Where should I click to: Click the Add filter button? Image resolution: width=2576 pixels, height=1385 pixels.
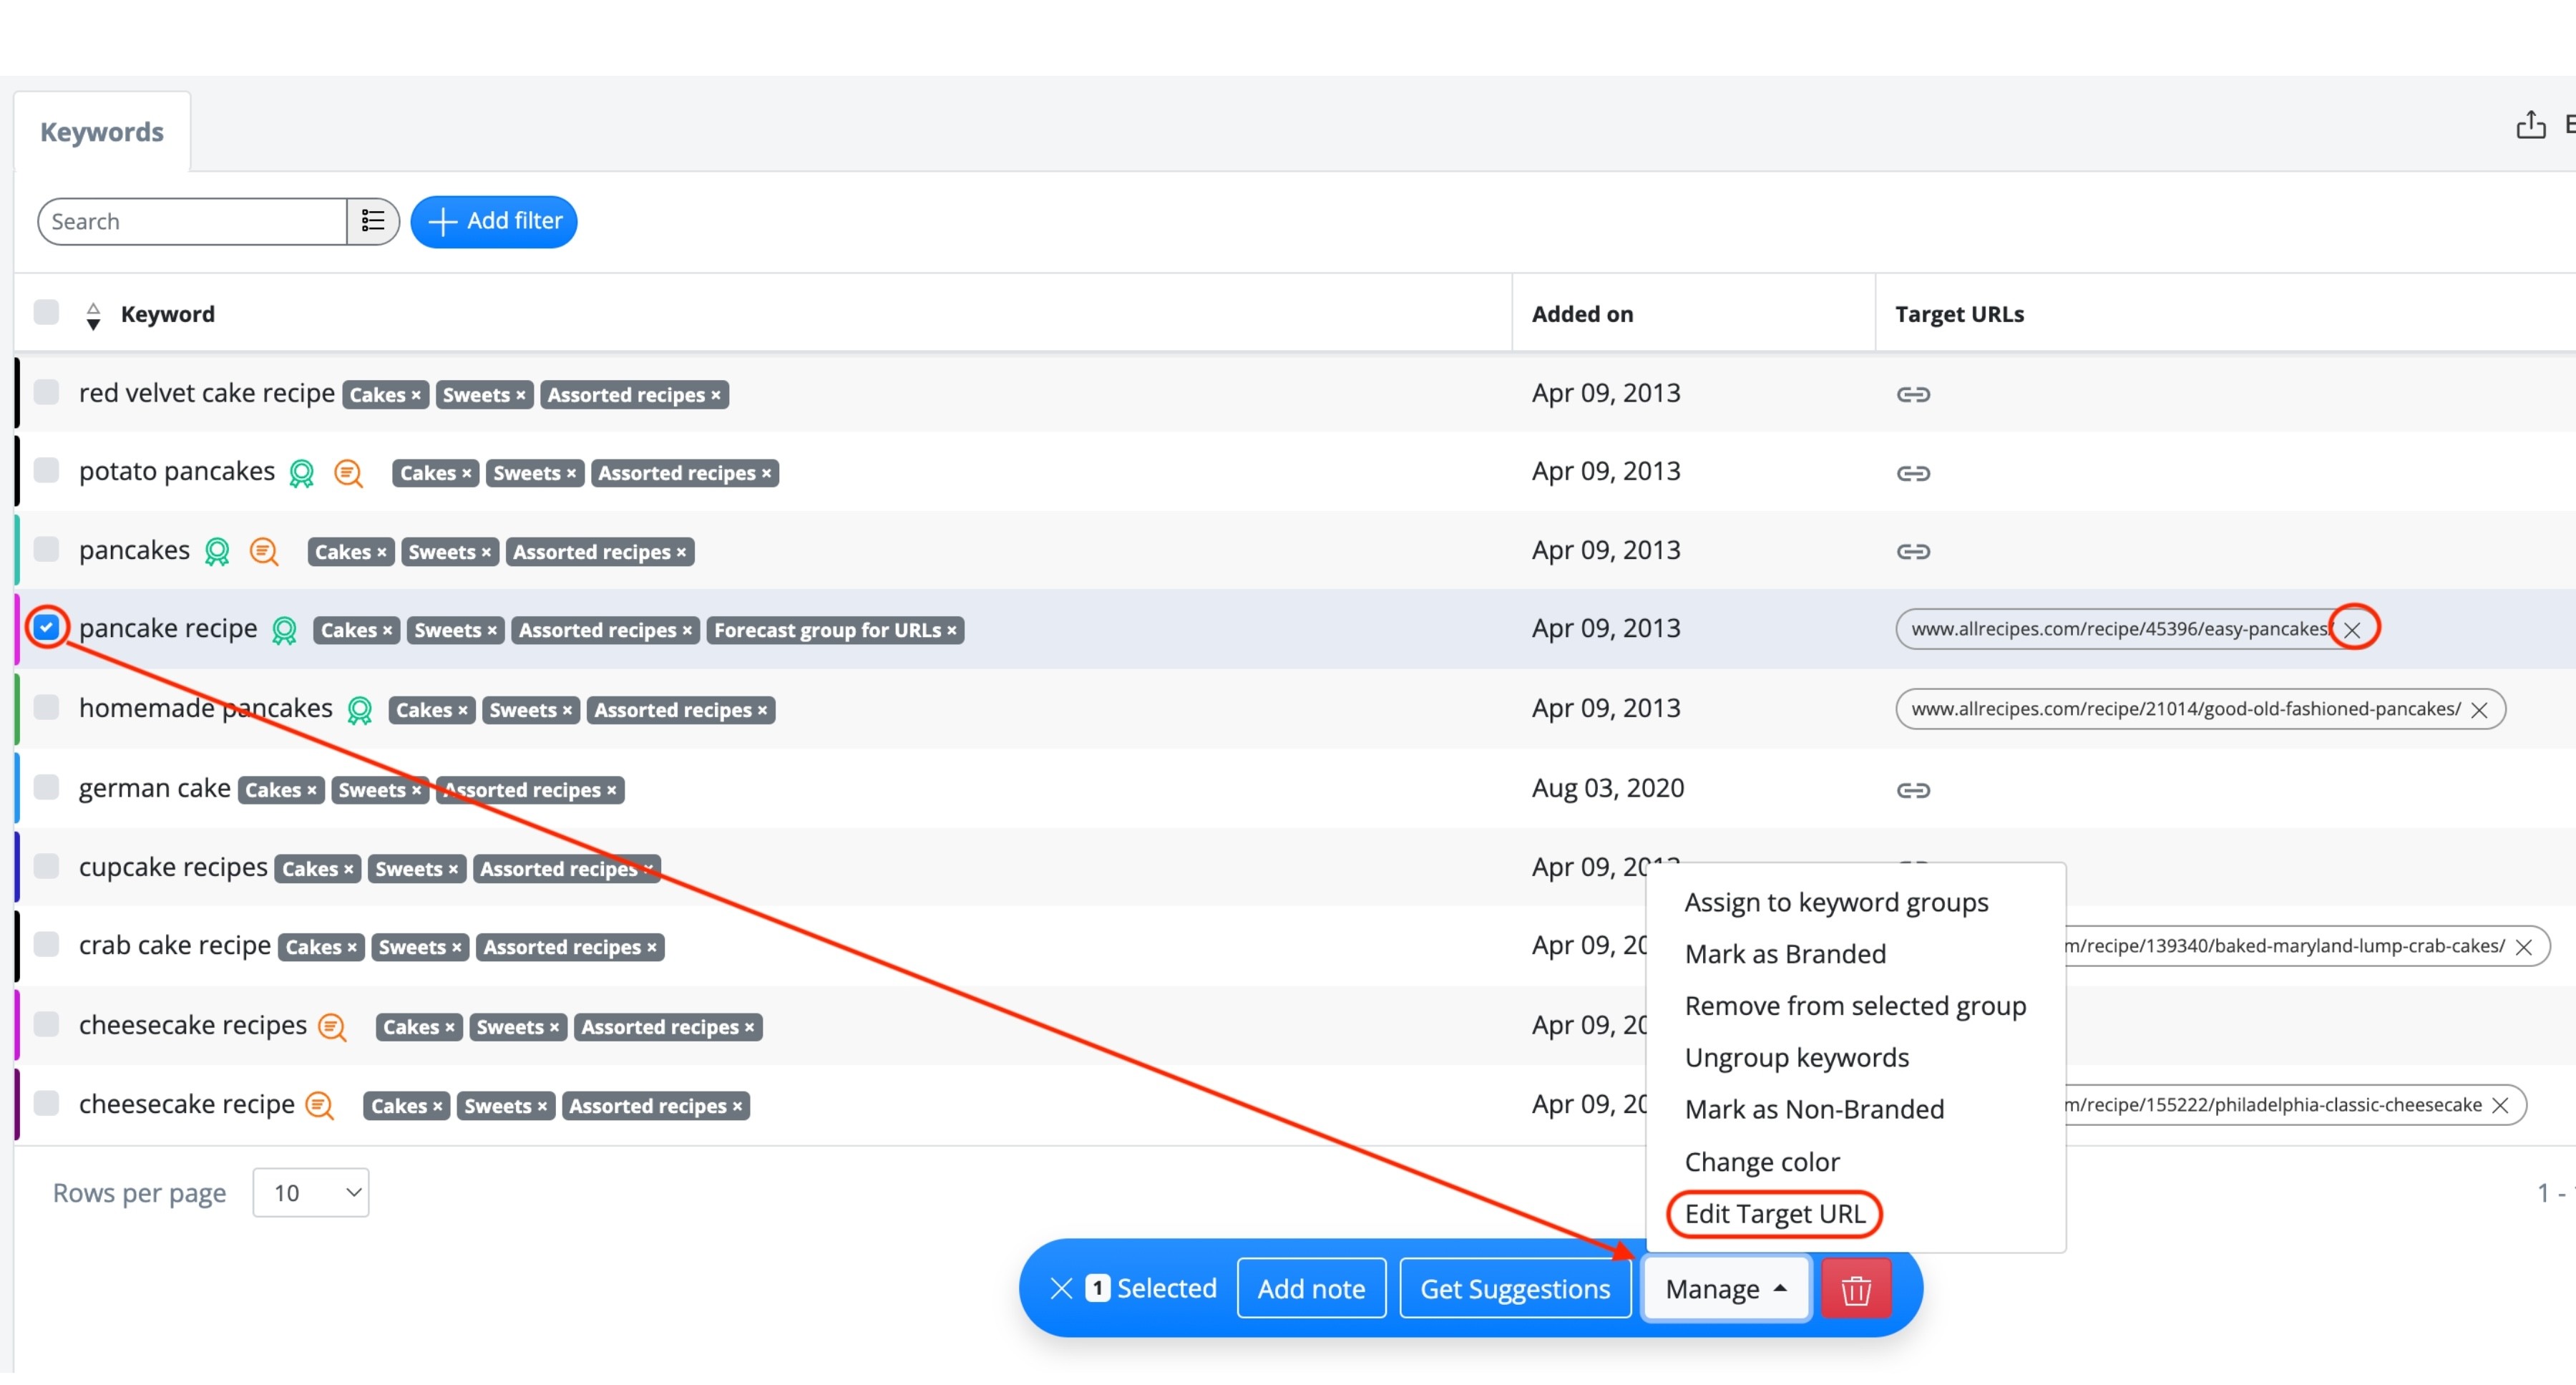click(494, 221)
